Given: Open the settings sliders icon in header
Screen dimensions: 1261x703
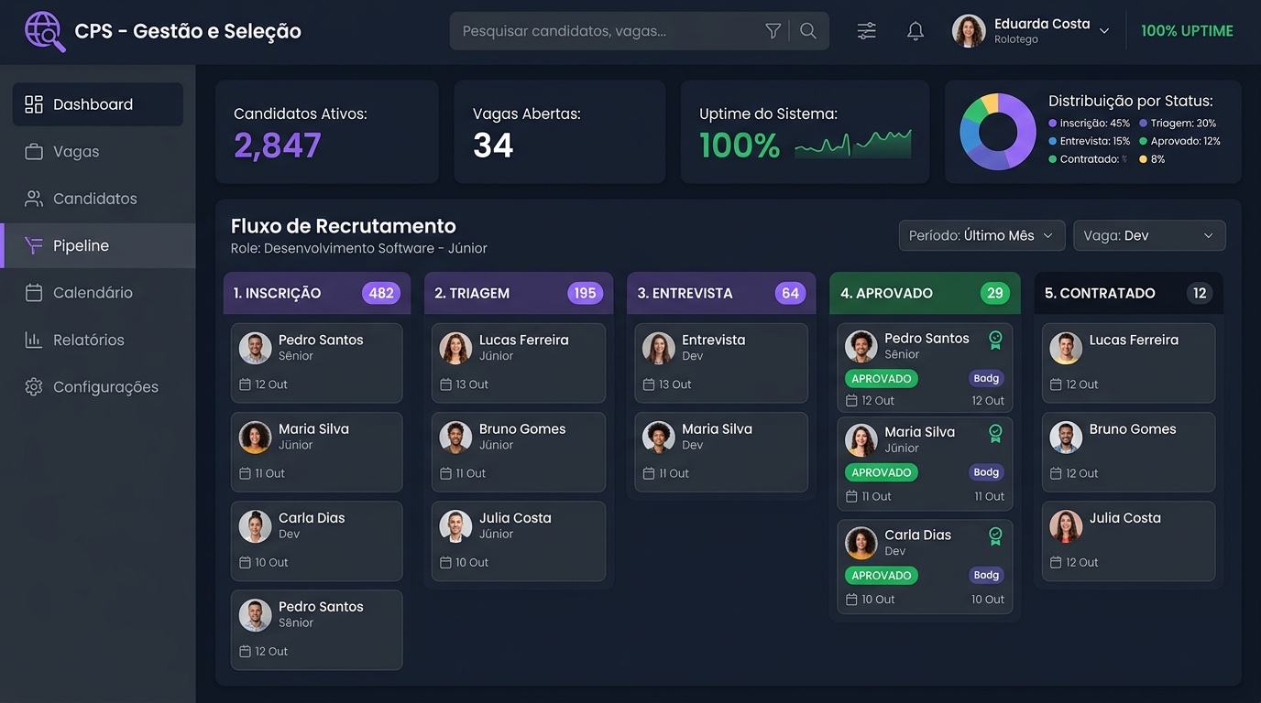Looking at the screenshot, I should (867, 31).
